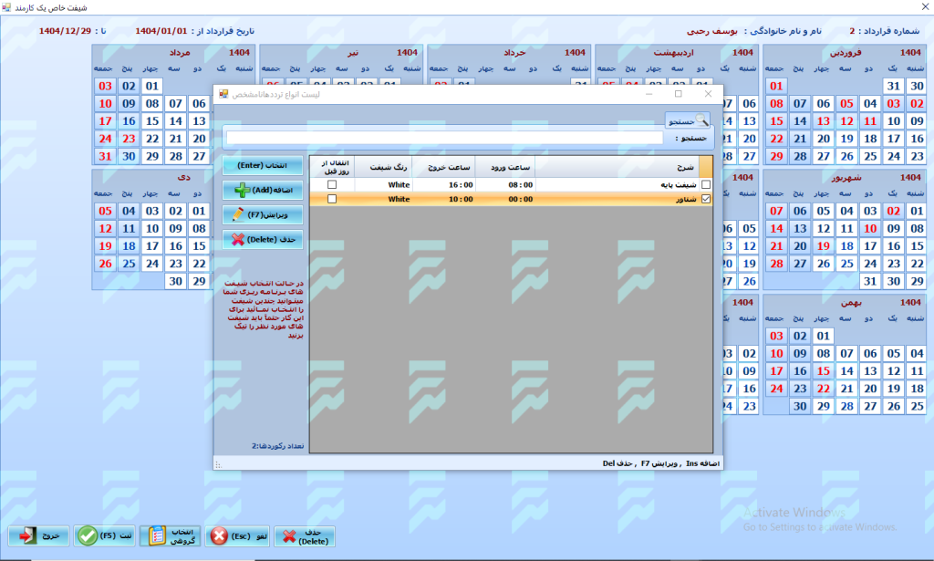Select day 16 in the مرداد calendar
The width and height of the screenshot is (934, 561).
pos(129,121)
